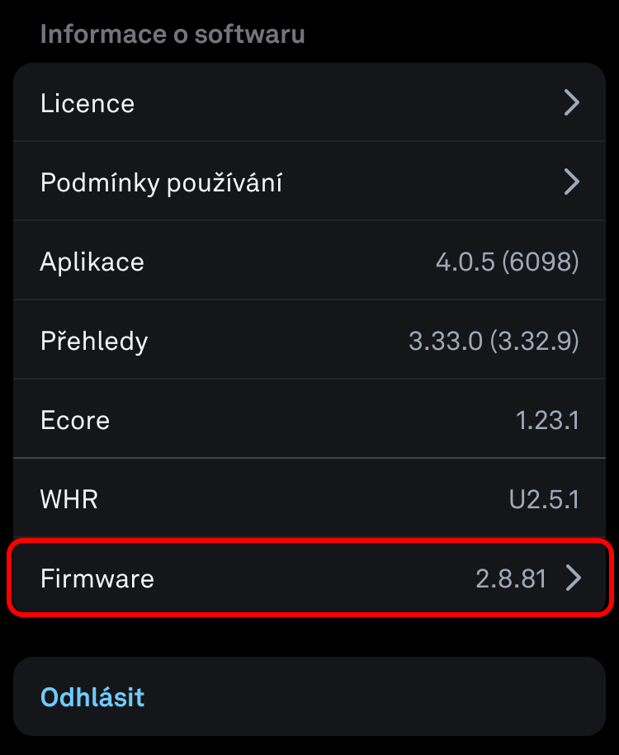Screen dimensions: 619x755
Task: Tap the chevron beside Podmínky používání
Action: coord(571,182)
